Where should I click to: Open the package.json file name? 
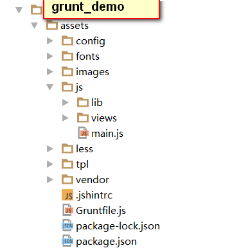(x=107, y=242)
